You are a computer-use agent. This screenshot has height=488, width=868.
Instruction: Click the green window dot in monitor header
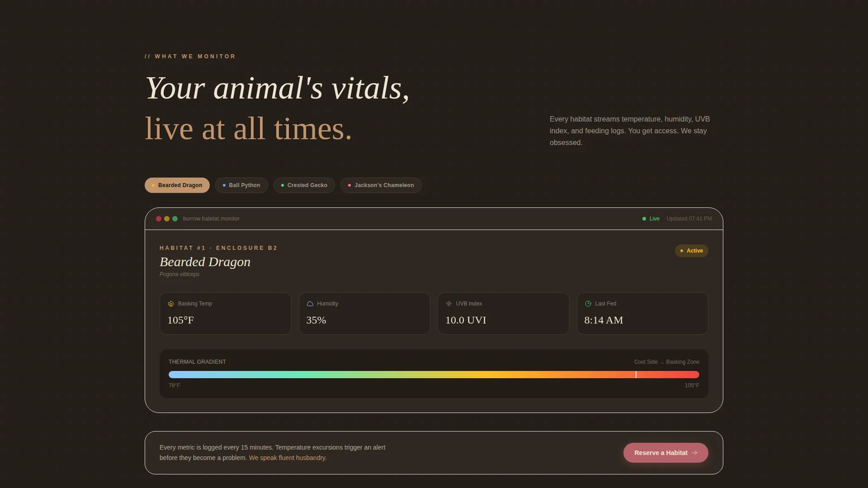point(175,219)
